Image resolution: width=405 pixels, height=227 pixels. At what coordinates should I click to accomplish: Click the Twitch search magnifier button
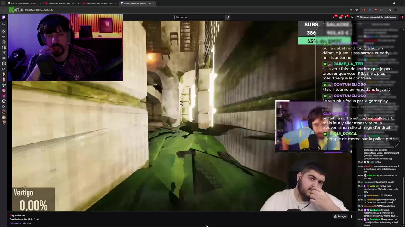pyautogui.click(x=228, y=17)
